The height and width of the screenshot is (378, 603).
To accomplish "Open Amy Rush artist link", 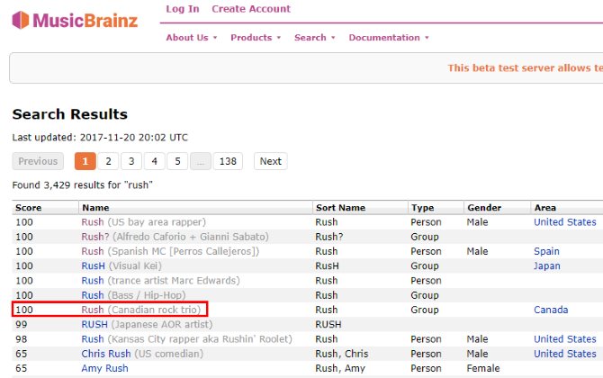I will pyautogui.click(x=104, y=368).
